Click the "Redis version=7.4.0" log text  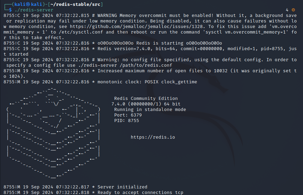pos(124,49)
